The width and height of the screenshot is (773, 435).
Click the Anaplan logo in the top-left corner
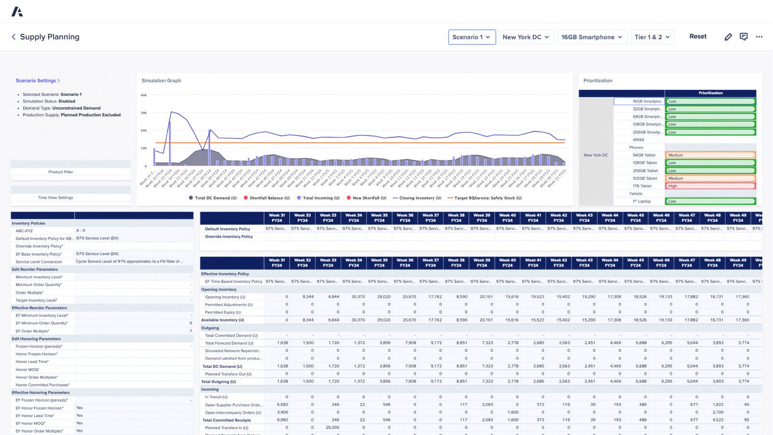[x=17, y=11]
